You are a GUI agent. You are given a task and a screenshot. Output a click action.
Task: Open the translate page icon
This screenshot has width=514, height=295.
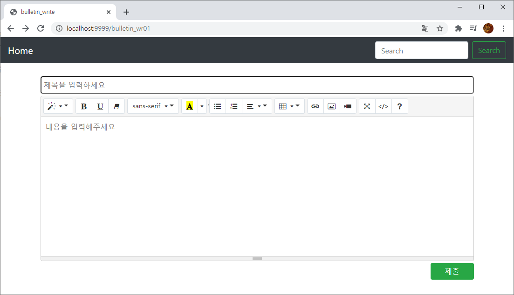click(425, 28)
